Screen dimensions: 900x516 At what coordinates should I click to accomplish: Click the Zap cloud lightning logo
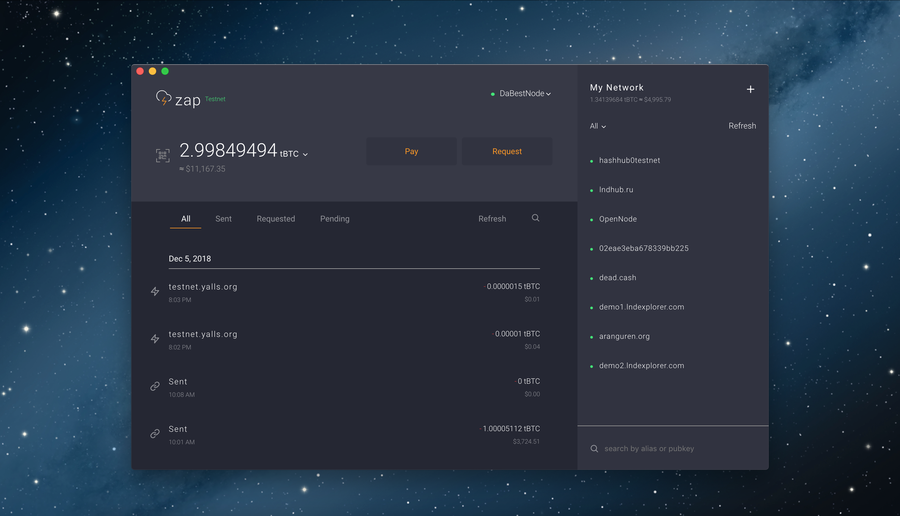point(164,99)
